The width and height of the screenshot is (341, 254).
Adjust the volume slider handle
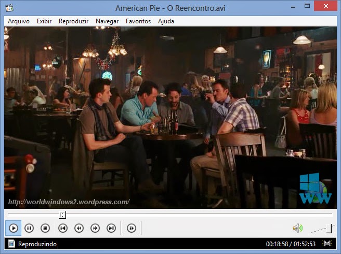(x=330, y=229)
